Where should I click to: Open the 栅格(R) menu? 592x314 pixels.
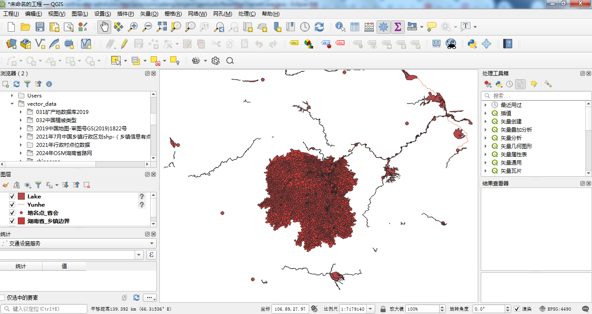coord(173,14)
